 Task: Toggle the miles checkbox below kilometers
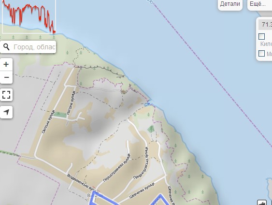coord(261,54)
